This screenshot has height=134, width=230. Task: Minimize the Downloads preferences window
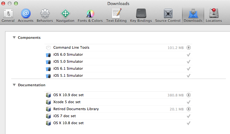pos(10,4)
